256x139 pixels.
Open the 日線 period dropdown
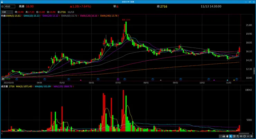[x=7, y=12]
